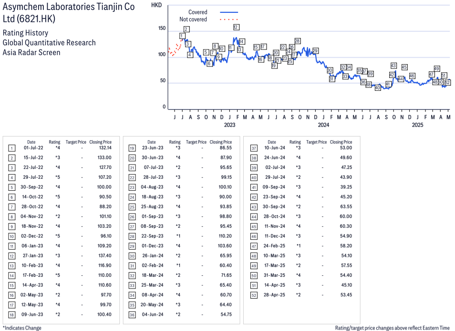Click the numbered box 31 beside 02-Feb-24

click(x=132, y=266)
